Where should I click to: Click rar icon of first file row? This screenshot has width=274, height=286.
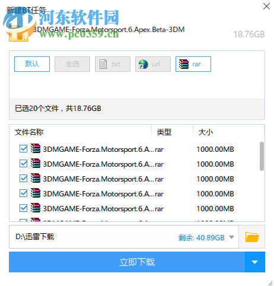[36, 148]
